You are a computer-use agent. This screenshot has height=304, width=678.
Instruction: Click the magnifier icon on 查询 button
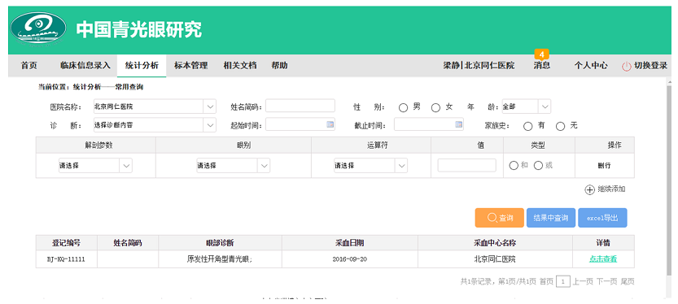pos(492,218)
